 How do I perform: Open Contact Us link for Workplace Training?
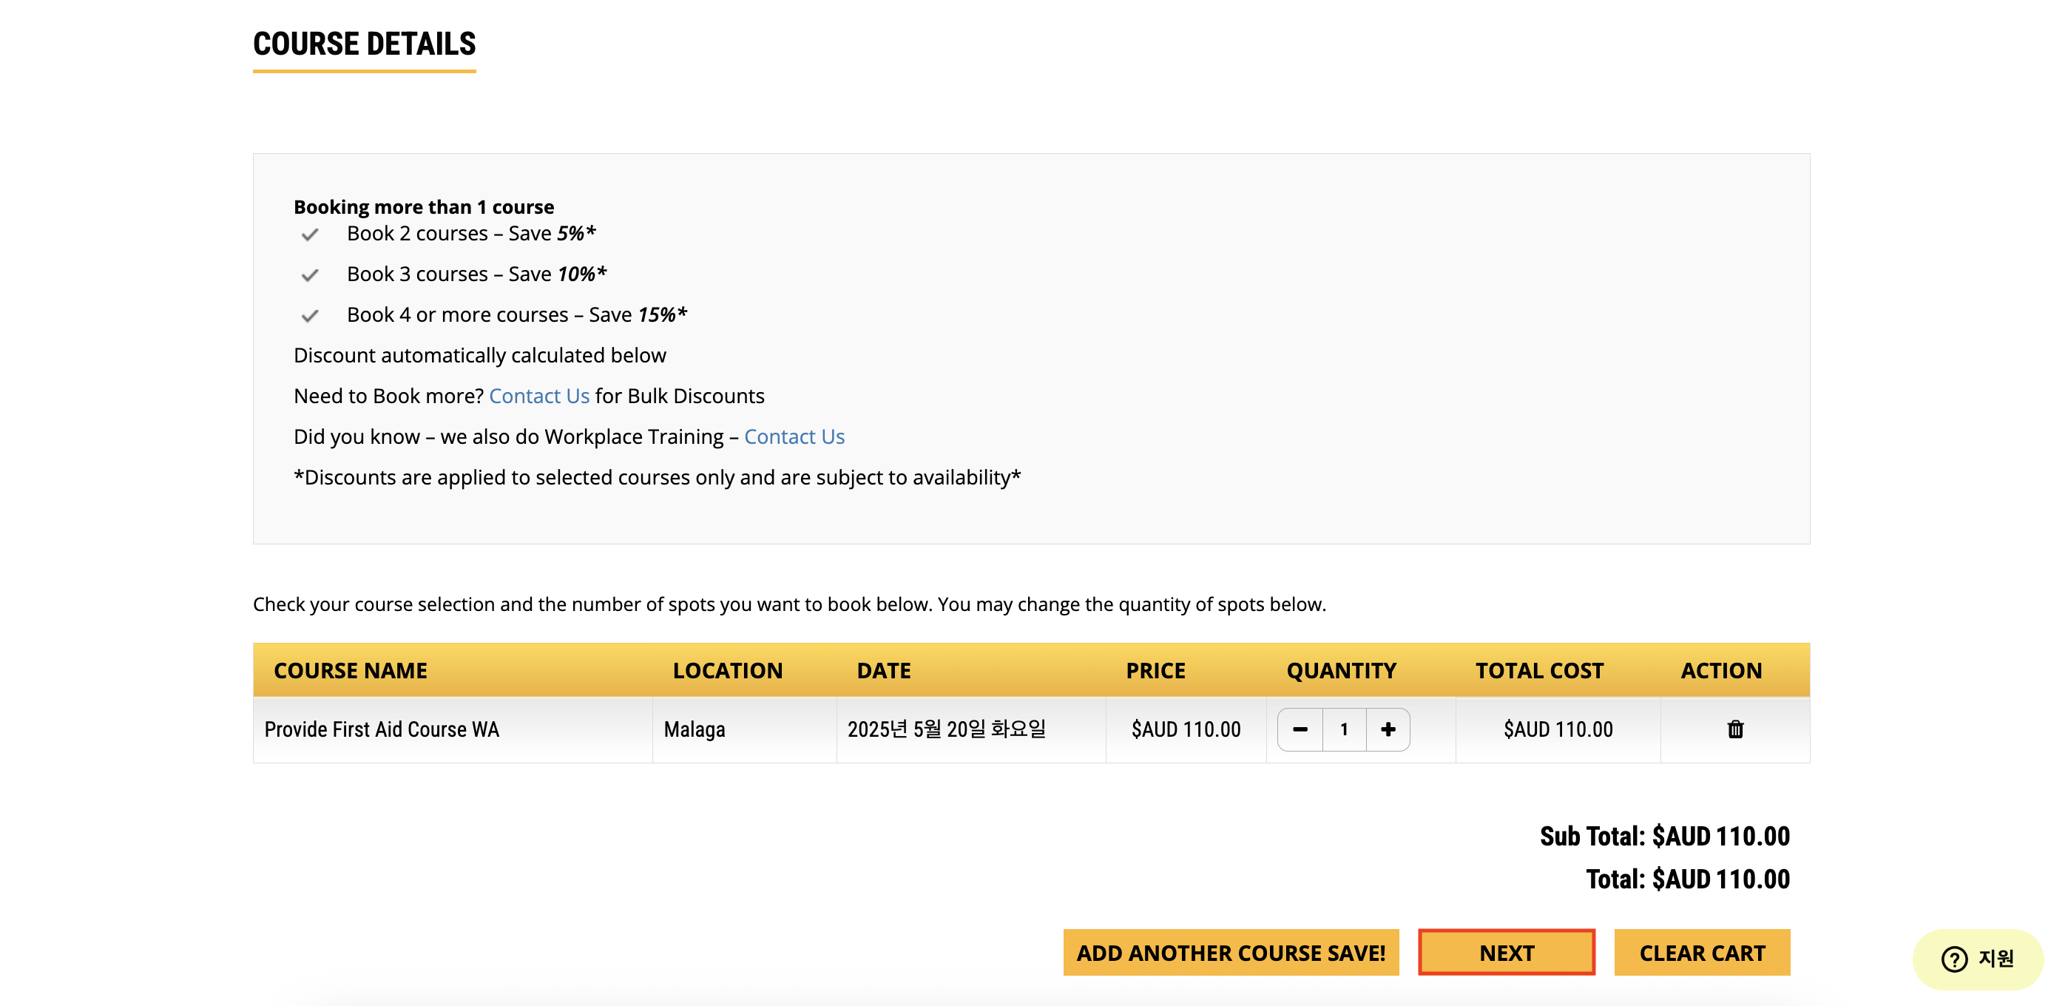tap(794, 436)
